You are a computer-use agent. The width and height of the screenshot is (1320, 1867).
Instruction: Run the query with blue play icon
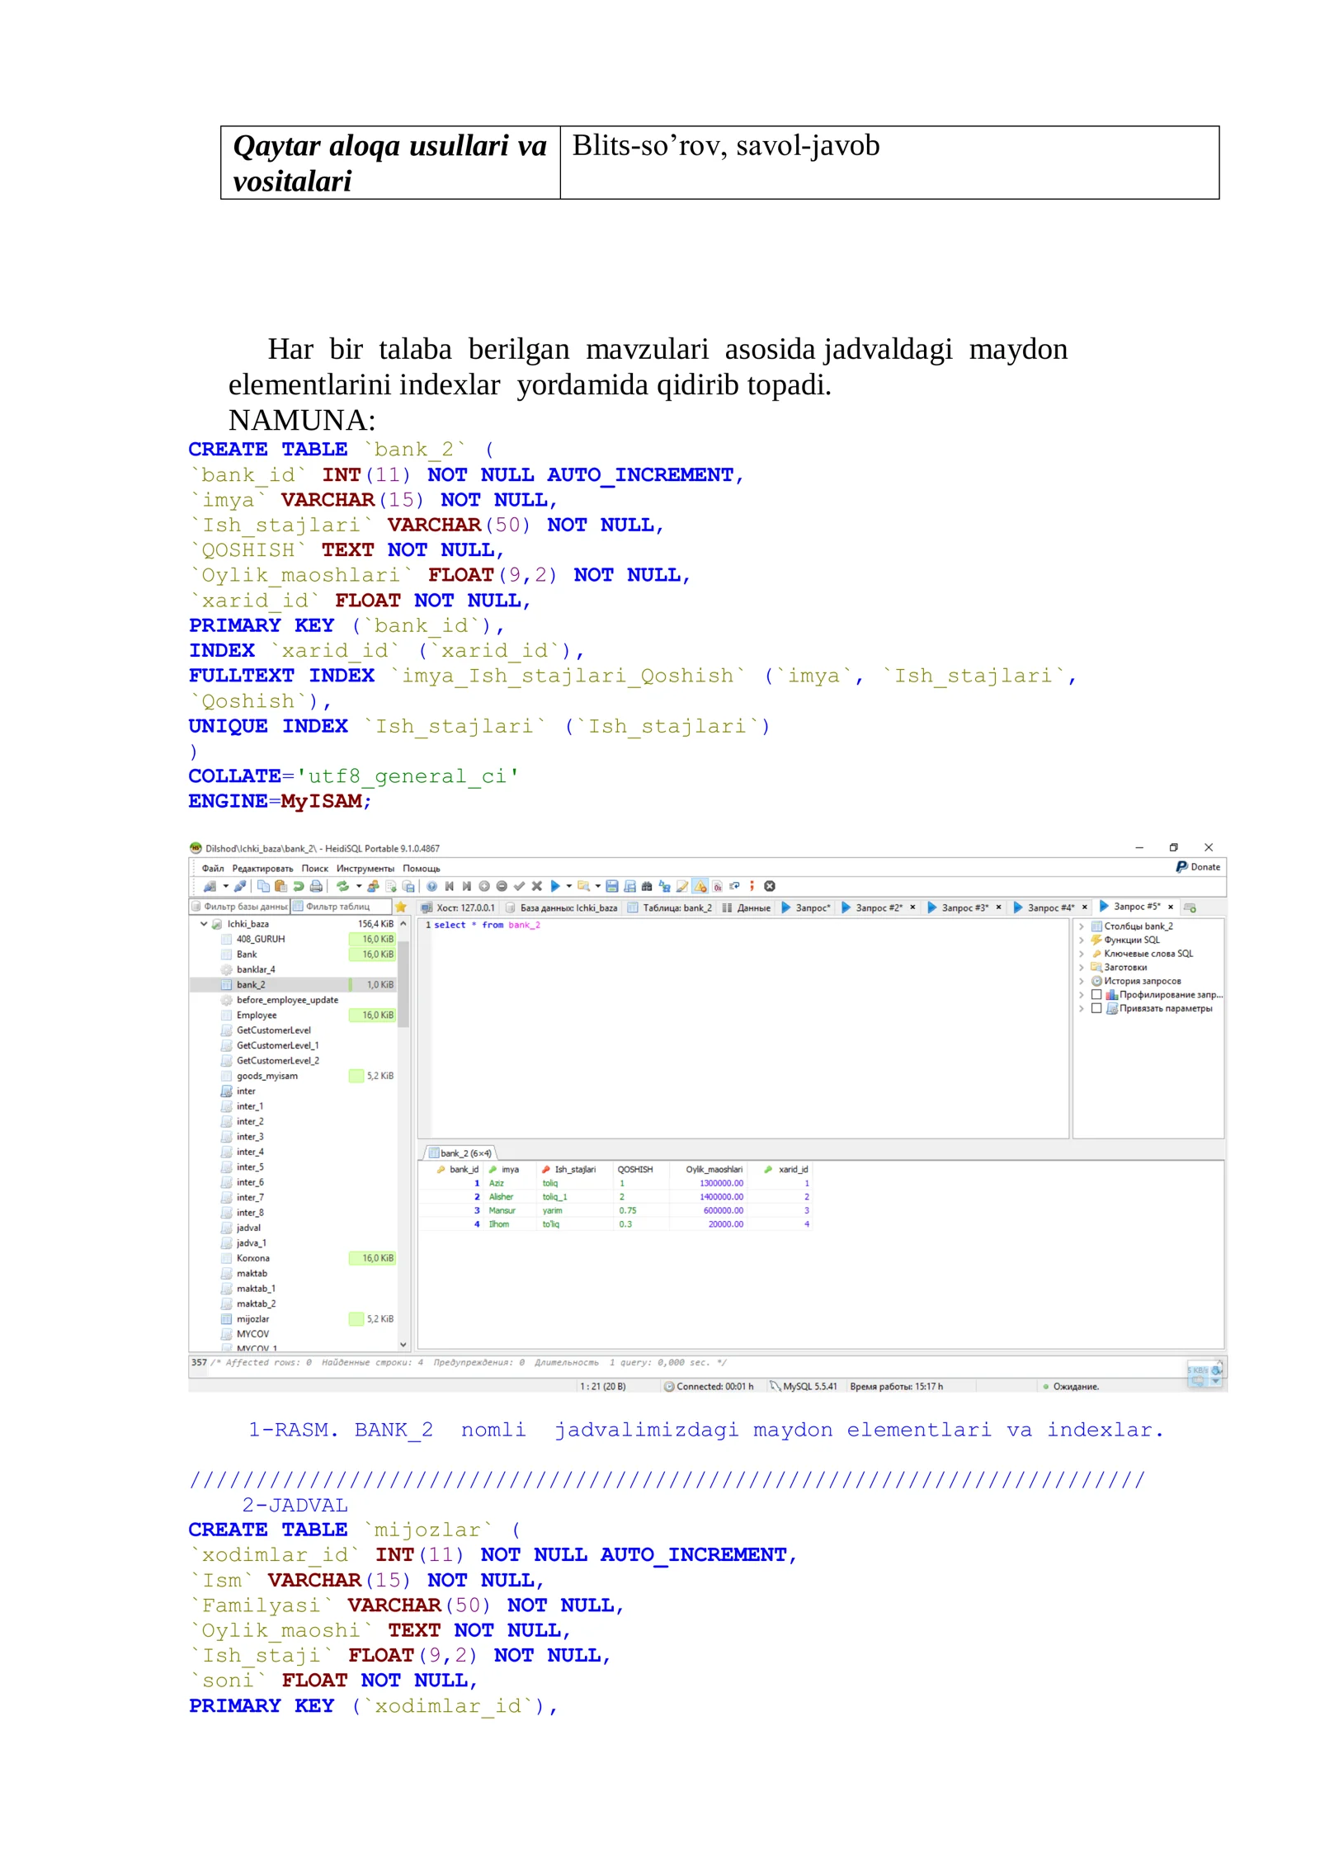click(x=555, y=886)
